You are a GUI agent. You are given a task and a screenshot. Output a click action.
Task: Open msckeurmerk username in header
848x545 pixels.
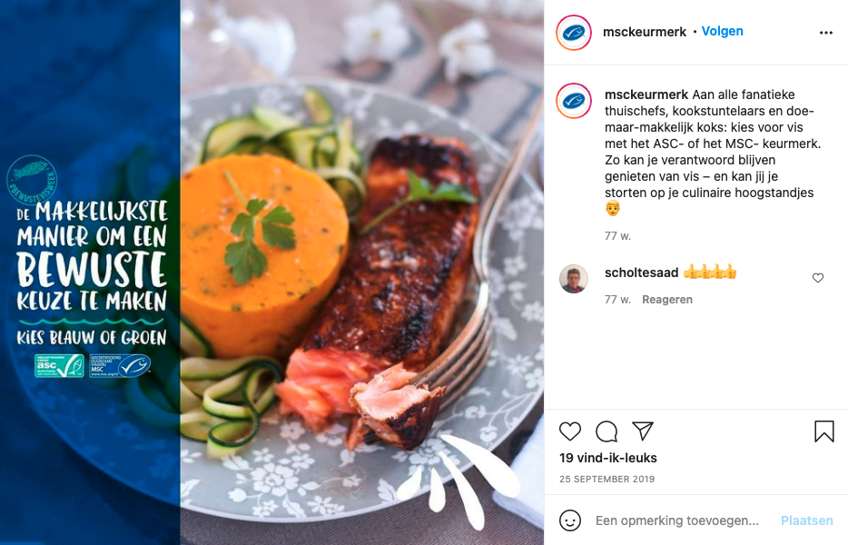pos(644,32)
